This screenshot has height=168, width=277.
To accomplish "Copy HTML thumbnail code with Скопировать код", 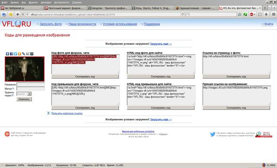I will (161, 108).
